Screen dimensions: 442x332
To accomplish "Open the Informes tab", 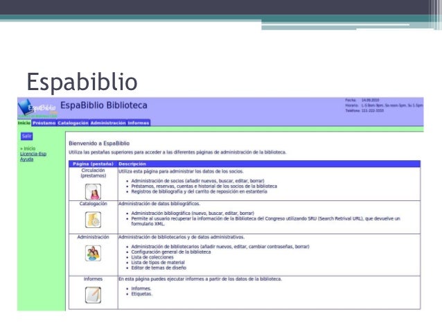I will tap(139, 123).
